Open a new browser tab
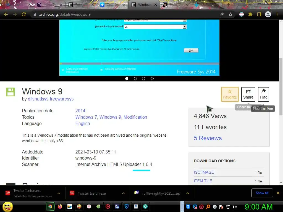Image resolution: width=283 pixels, height=212 pixels. pyautogui.click(x=228, y=5)
